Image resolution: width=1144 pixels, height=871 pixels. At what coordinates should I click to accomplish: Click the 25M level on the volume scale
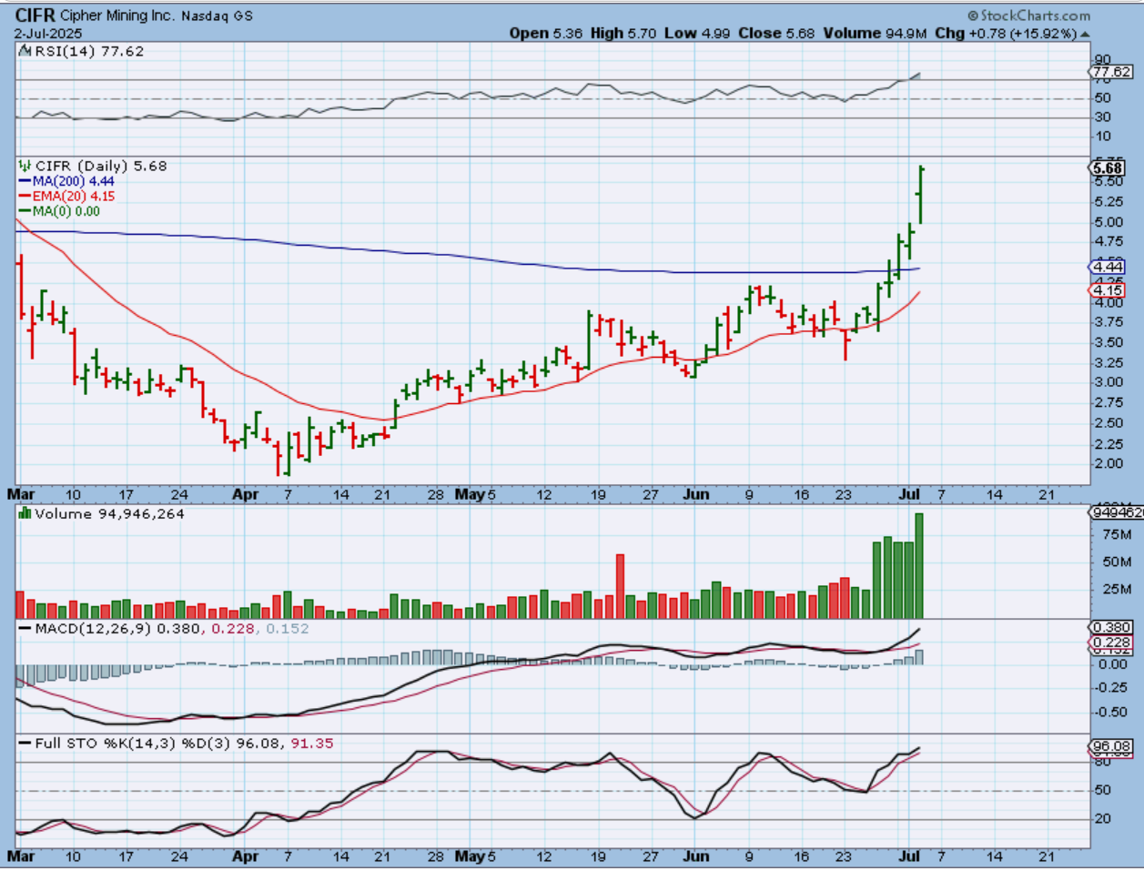point(1117,590)
